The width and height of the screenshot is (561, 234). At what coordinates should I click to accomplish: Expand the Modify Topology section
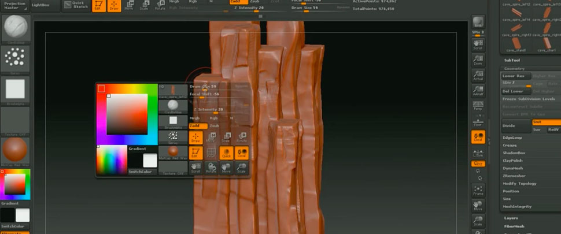[x=519, y=184]
